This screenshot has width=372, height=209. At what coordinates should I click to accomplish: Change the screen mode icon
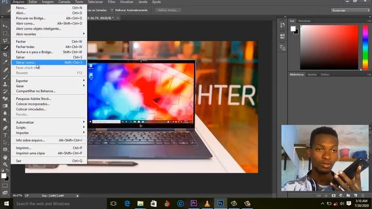coord(5,193)
